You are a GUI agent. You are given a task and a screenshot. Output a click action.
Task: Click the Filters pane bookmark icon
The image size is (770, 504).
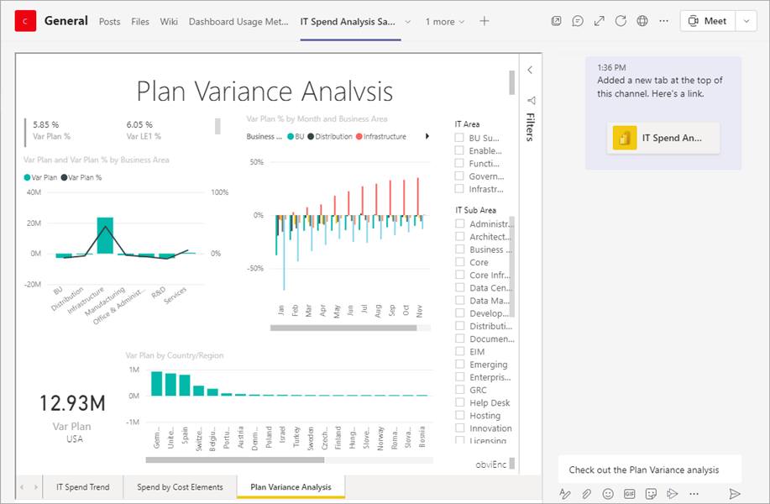531,101
